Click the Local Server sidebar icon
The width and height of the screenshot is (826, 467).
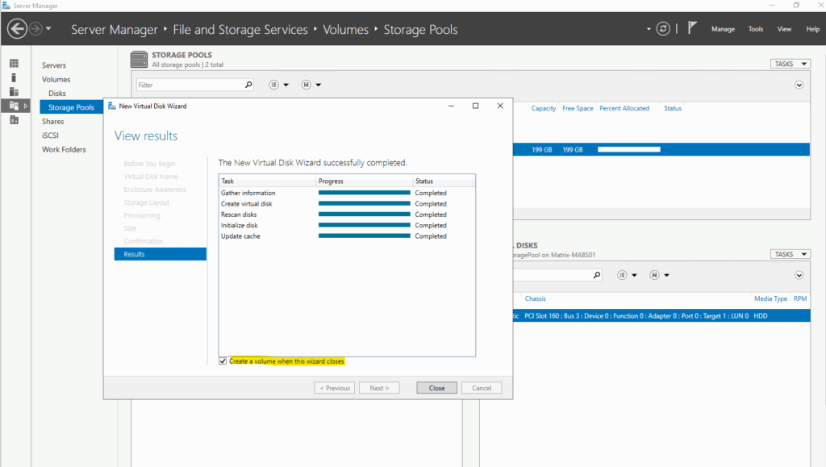15,78
